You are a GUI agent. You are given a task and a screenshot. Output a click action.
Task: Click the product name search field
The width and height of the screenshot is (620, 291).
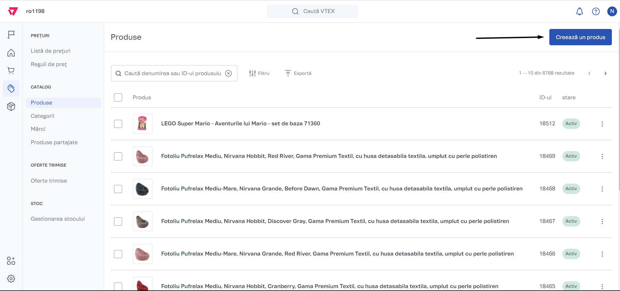coord(172,73)
